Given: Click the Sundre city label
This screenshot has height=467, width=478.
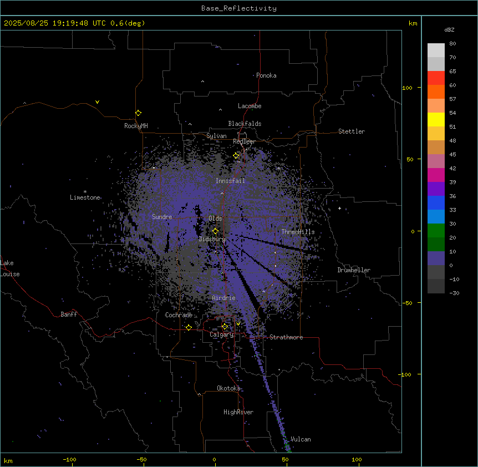Looking at the screenshot, I should [x=162, y=217].
